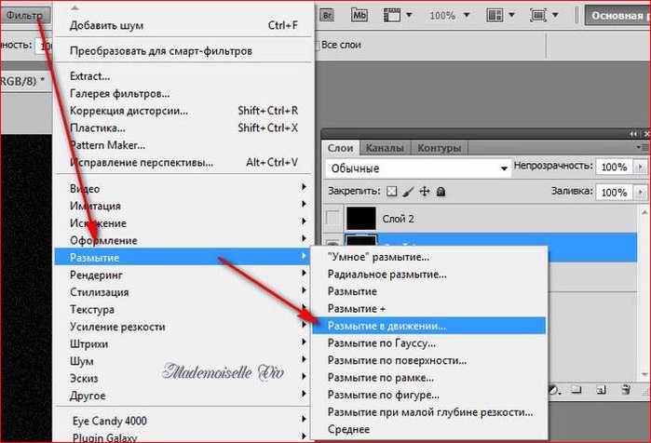Switch to the Каналы tab

coord(385,148)
